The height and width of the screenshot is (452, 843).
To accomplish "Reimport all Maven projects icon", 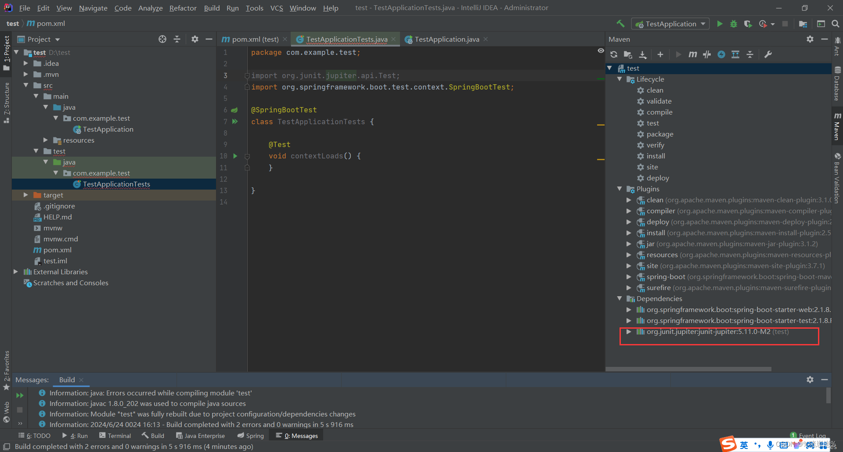I will point(614,54).
